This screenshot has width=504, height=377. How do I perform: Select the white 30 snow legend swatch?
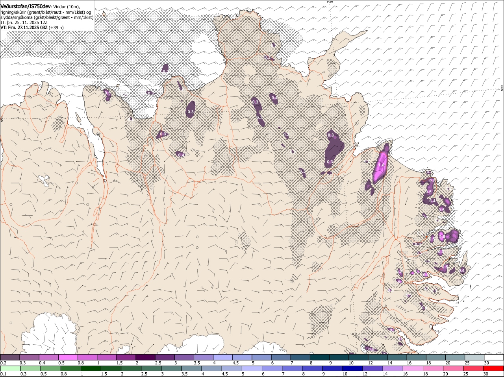494,357
